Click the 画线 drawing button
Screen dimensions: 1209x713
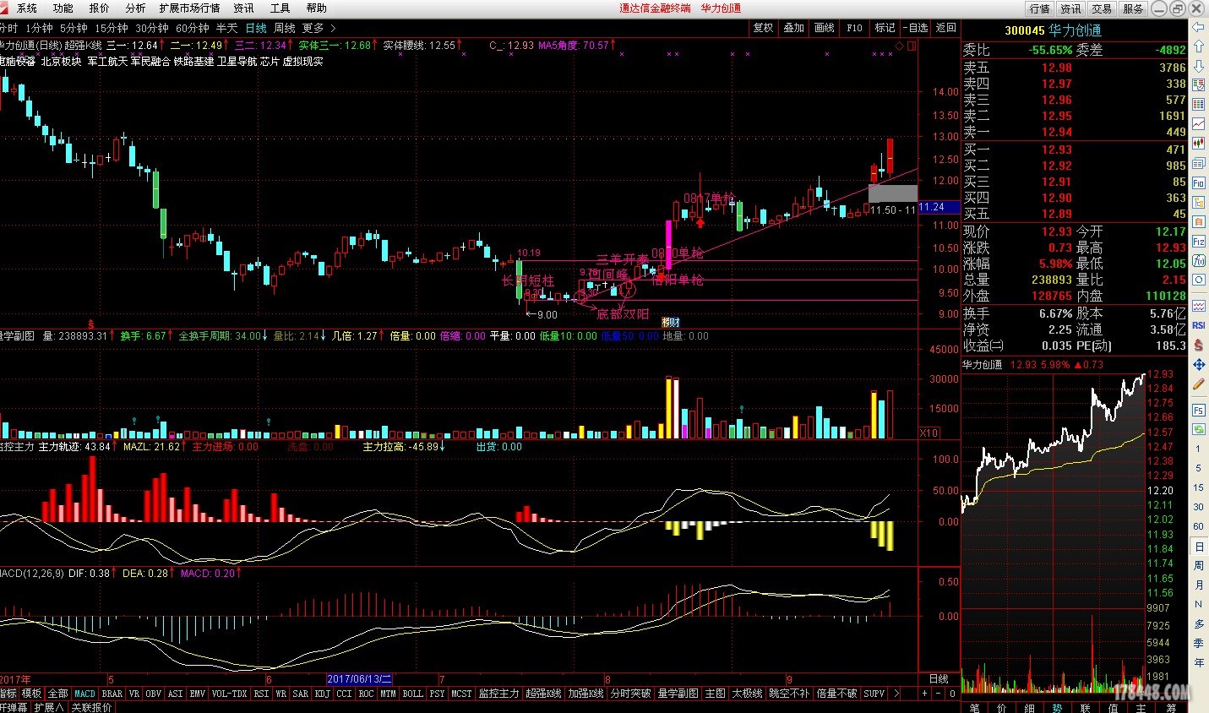(825, 28)
